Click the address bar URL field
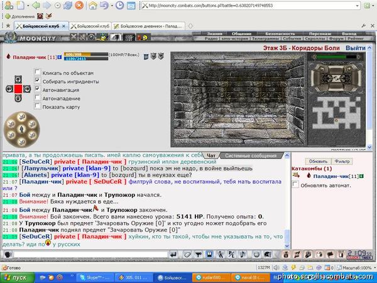The height and width of the screenshot is (283, 377). tap(248, 6)
